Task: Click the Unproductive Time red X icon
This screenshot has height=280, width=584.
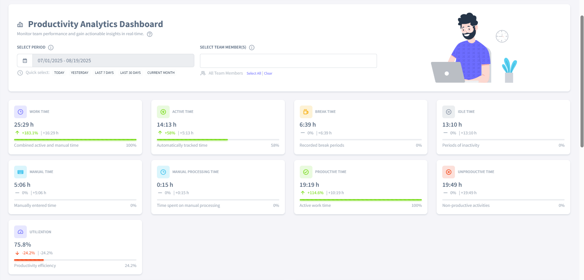Action: (x=449, y=172)
